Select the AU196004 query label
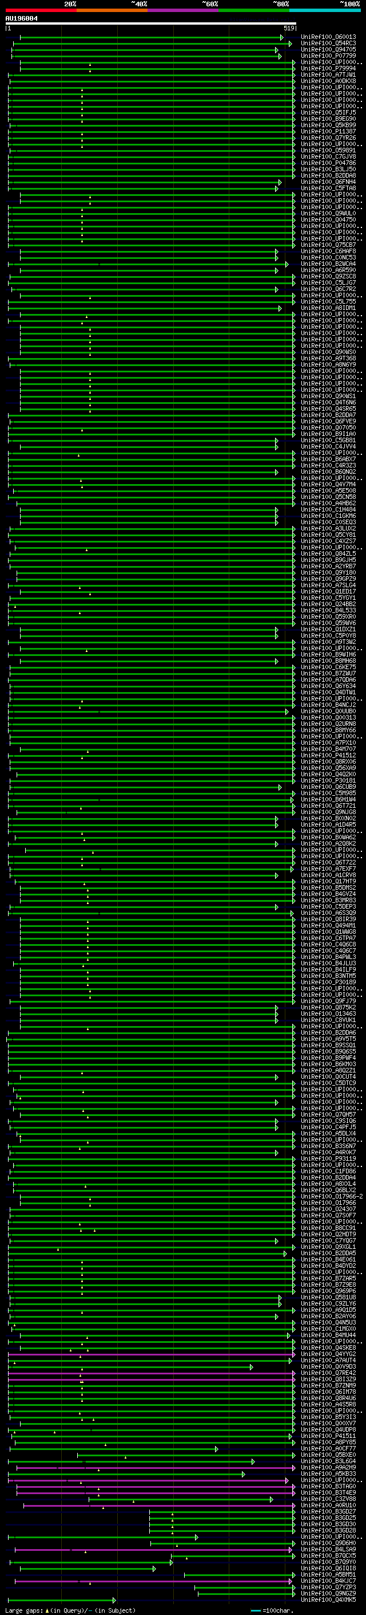 [x=21, y=18]
